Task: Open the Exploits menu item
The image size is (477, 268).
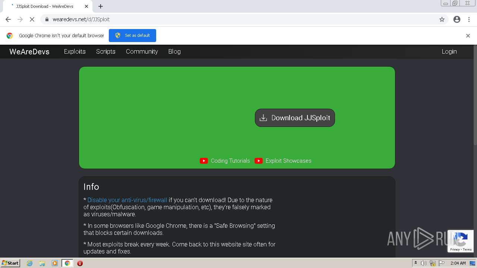Action: pyautogui.click(x=75, y=51)
